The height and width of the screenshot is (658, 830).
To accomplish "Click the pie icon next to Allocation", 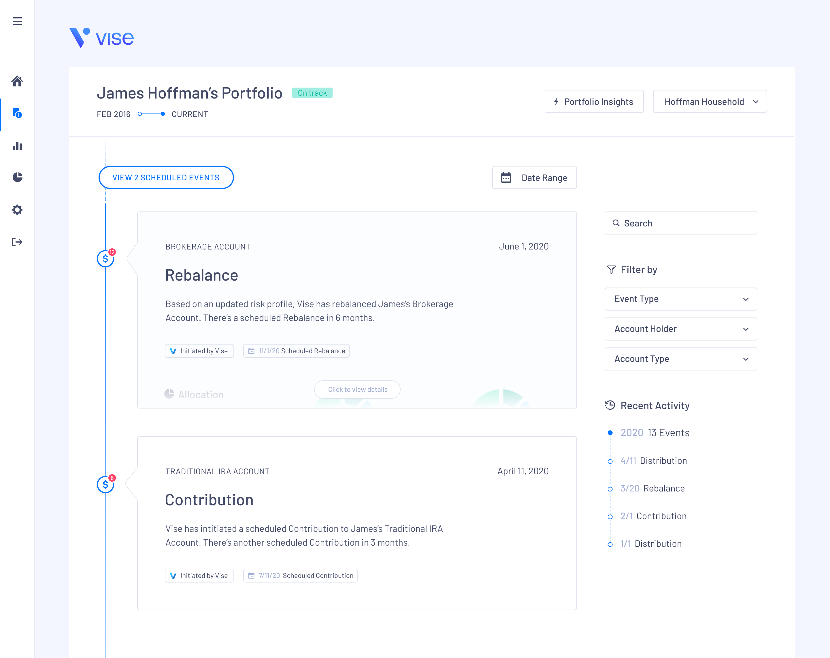I will [169, 394].
